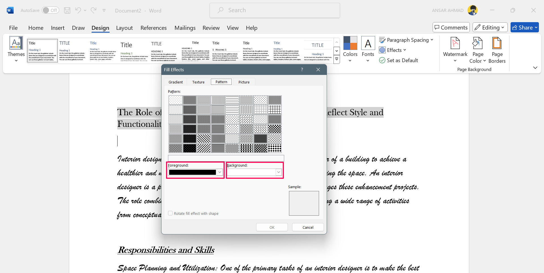Collapse the ribbon with the chevron

pos(535,68)
